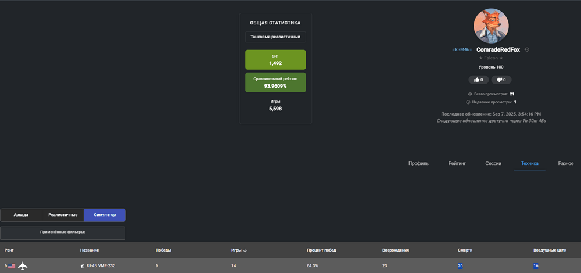Screen dimensions: 581x273
Task: Click the sort arrow next to Игры header
Action: (245, 250)
